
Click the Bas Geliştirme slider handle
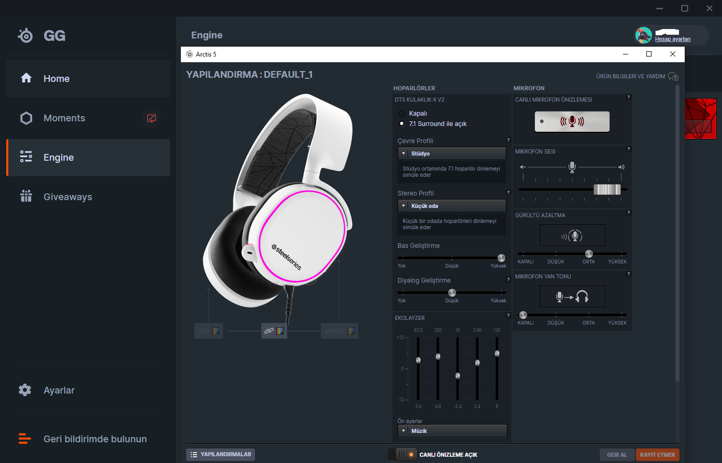[x=501, y=258]
